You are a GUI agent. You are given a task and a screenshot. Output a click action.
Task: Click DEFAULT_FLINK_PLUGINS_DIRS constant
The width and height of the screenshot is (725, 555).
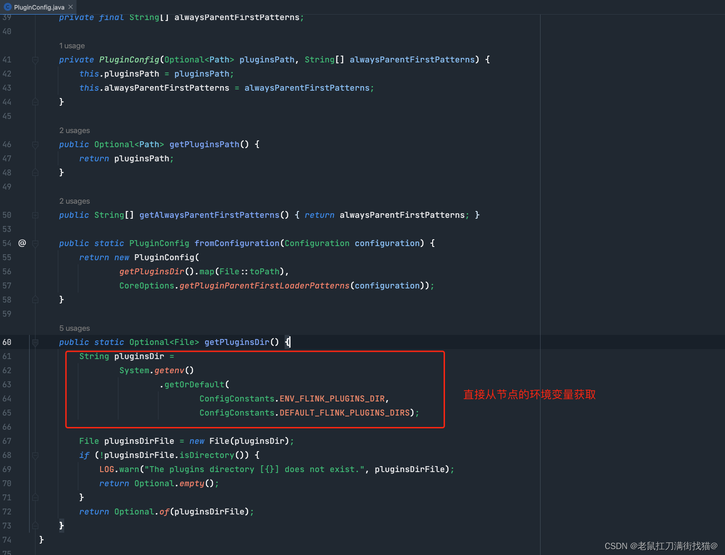344,413
